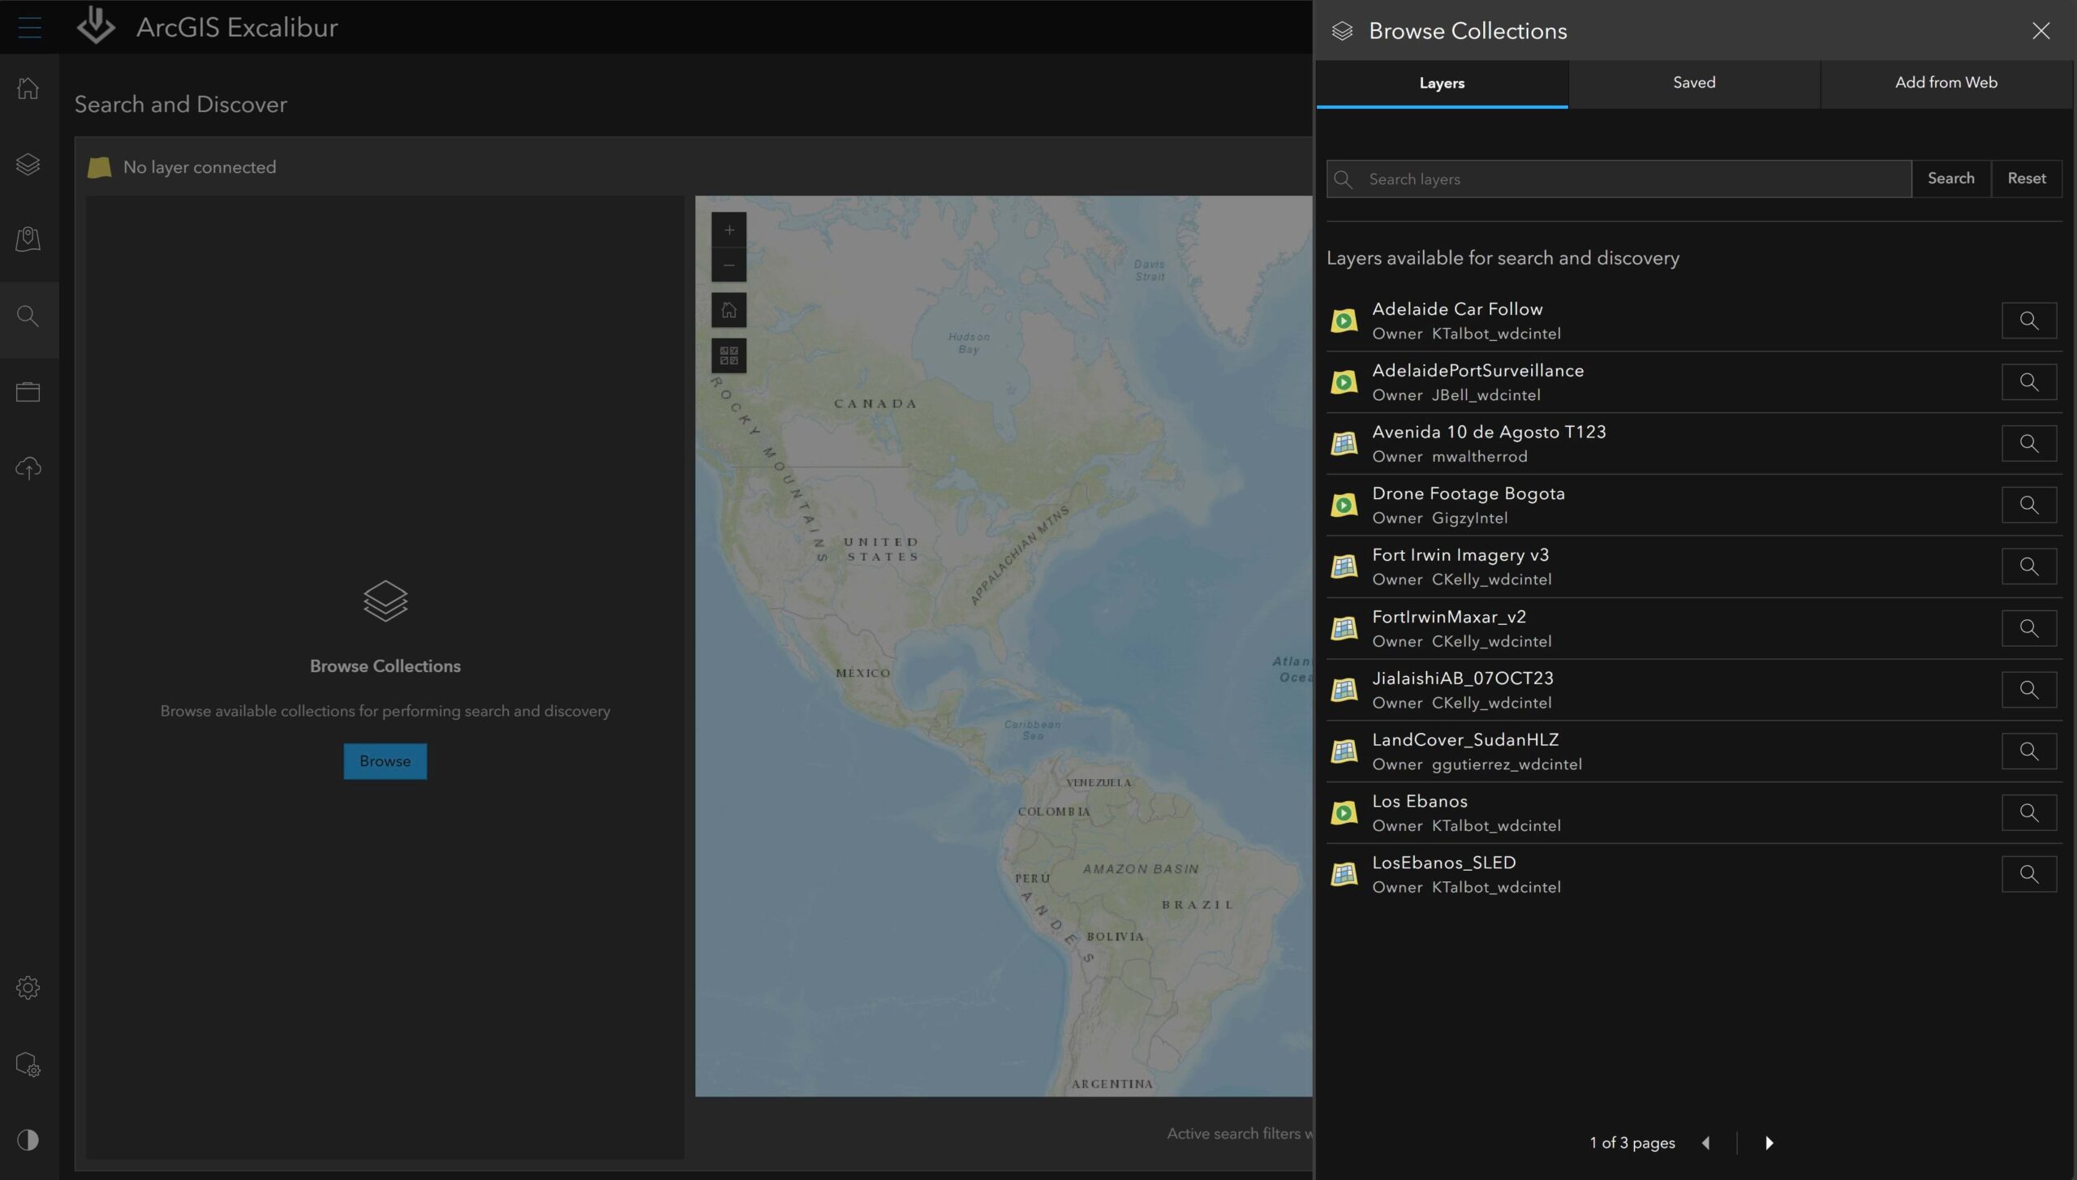
Task: Switch to the Saved tab
Action: (1694, 83)
